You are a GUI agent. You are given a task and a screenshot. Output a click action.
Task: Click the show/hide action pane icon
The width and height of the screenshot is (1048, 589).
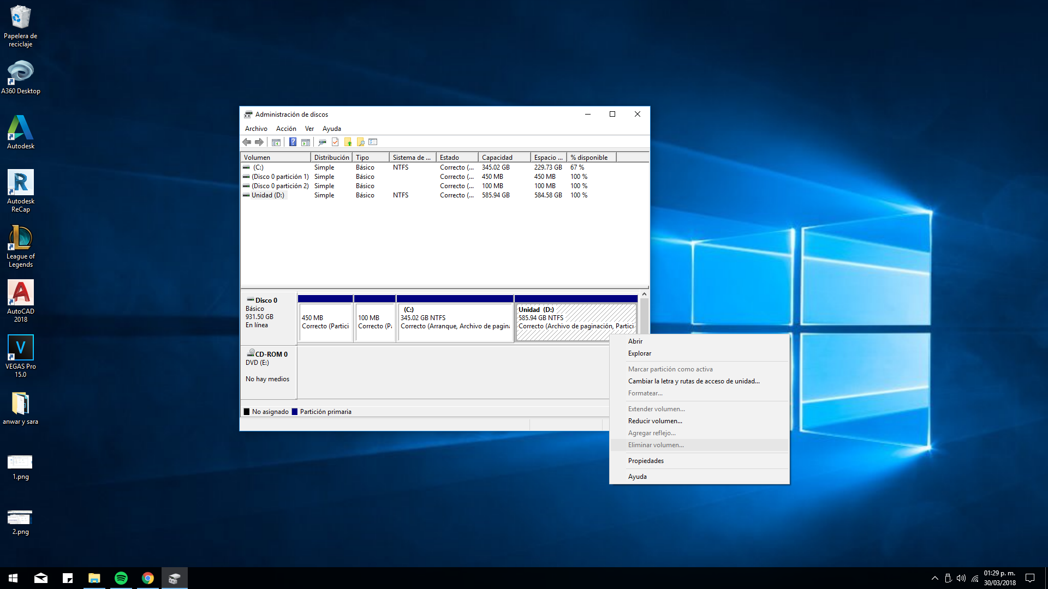pos(306,142)
